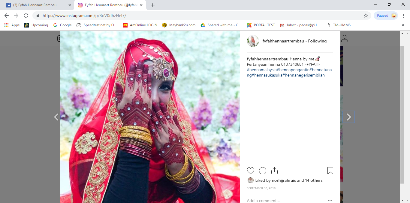Reload the page
The image size is (410, 203).
(x=26, y=16)
